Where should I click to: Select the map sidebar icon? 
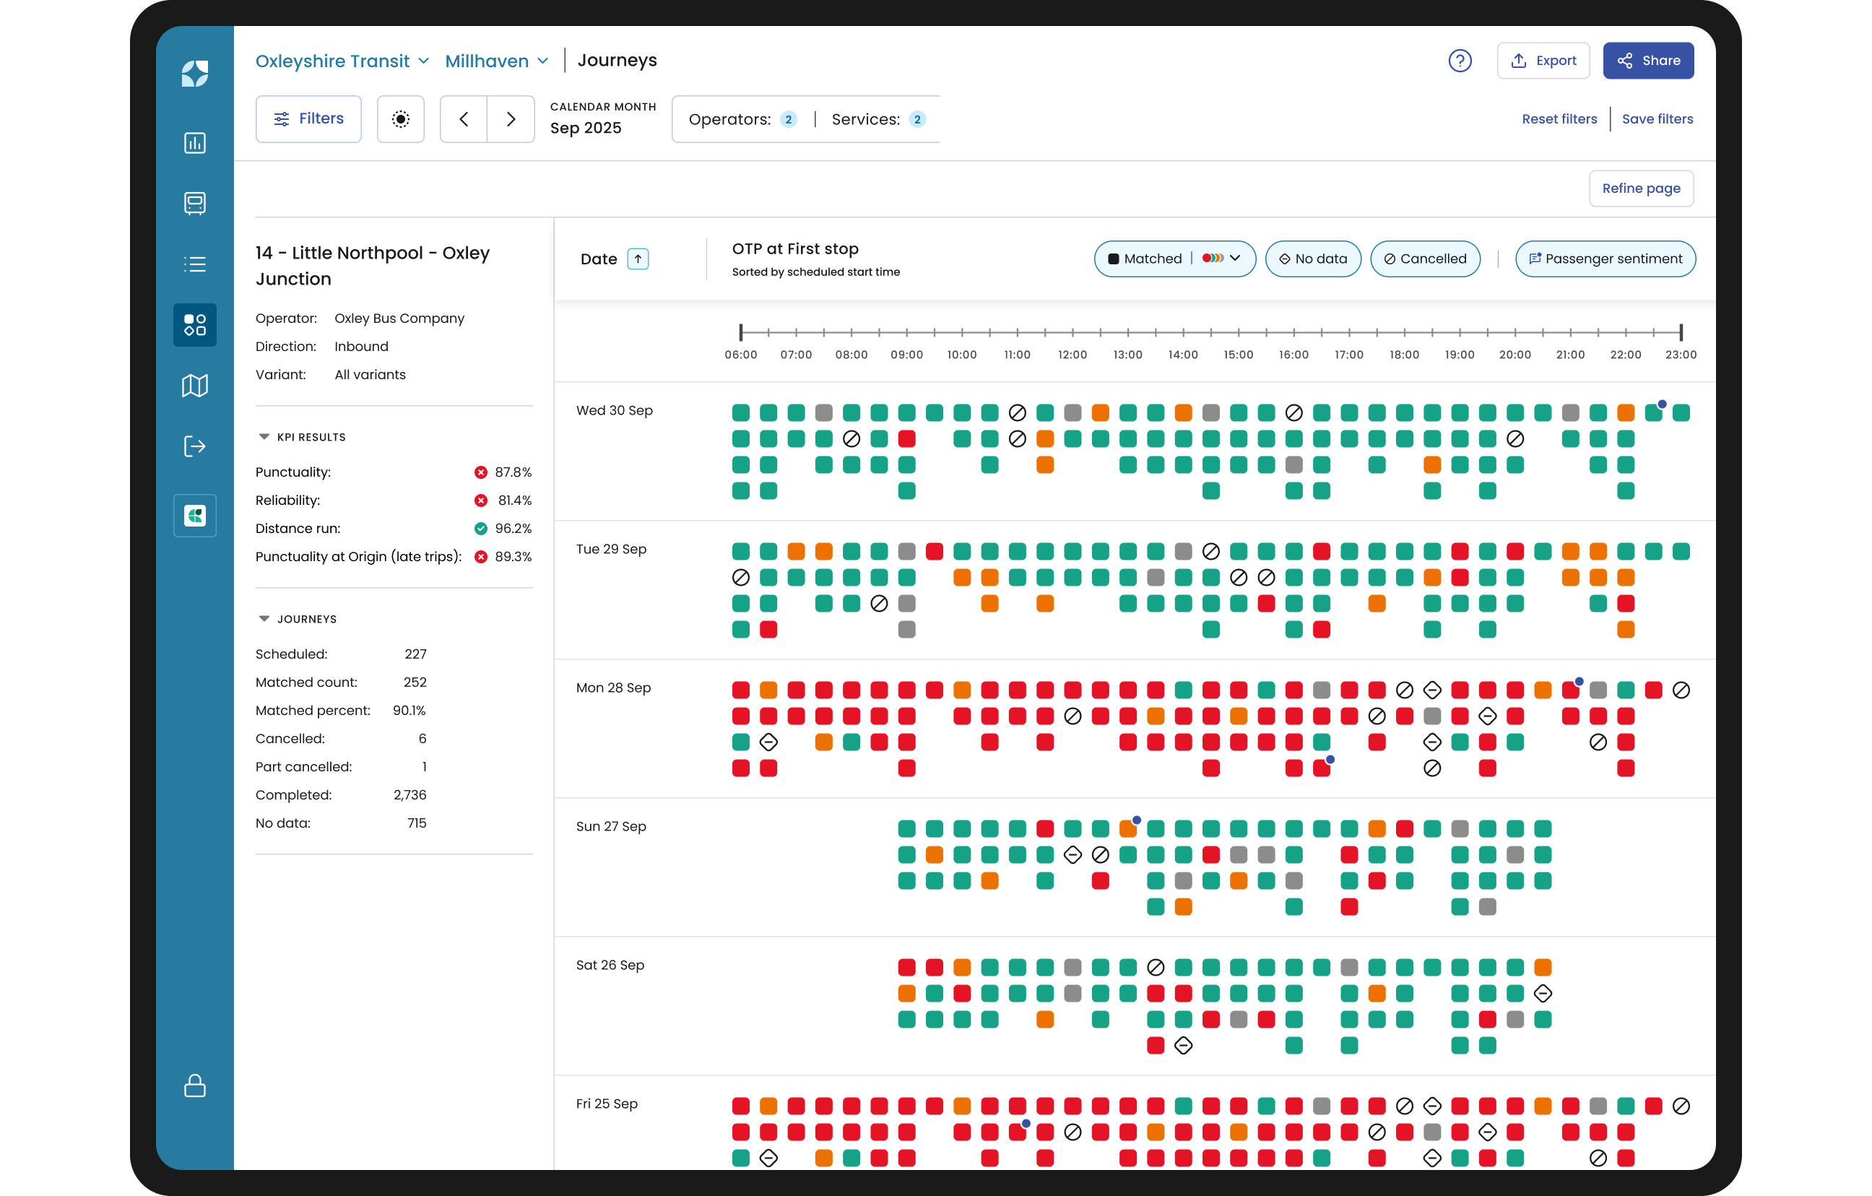click(194, 386)
